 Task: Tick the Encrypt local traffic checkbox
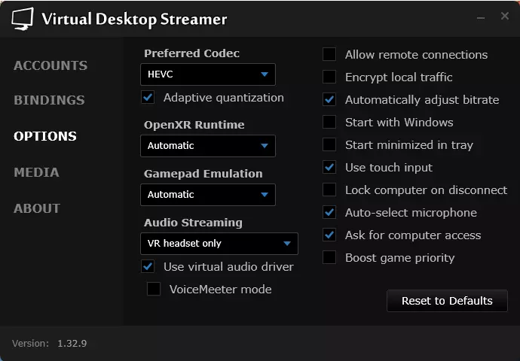click(x=329, y=77)
